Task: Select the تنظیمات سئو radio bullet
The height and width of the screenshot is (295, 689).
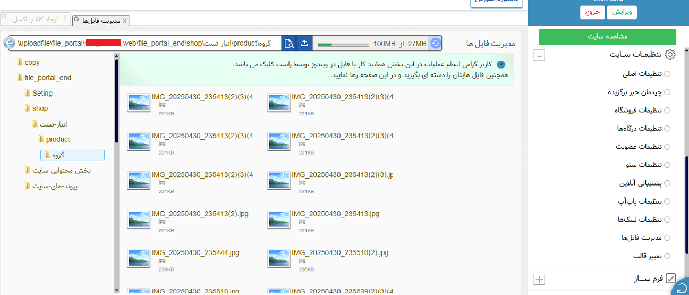Action: coord(667,165)
